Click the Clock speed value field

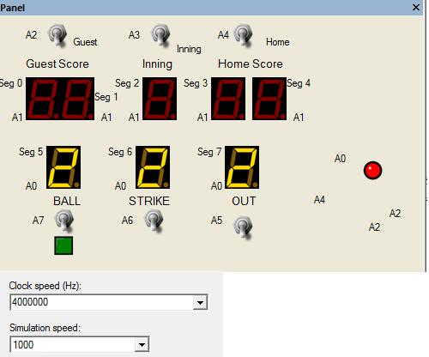coord(101,302)
